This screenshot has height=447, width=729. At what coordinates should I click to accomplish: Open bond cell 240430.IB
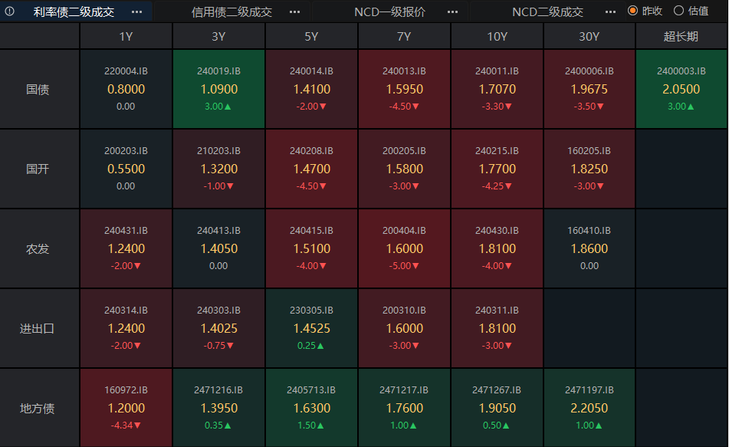pyautogui.click(x=497, y=248)
